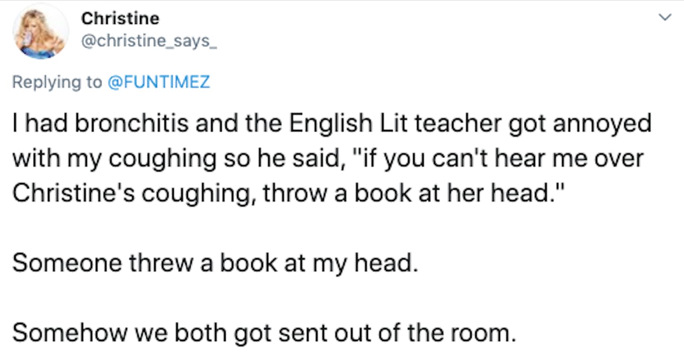Click the word "Someone" in the tweet

click(66, 263)
